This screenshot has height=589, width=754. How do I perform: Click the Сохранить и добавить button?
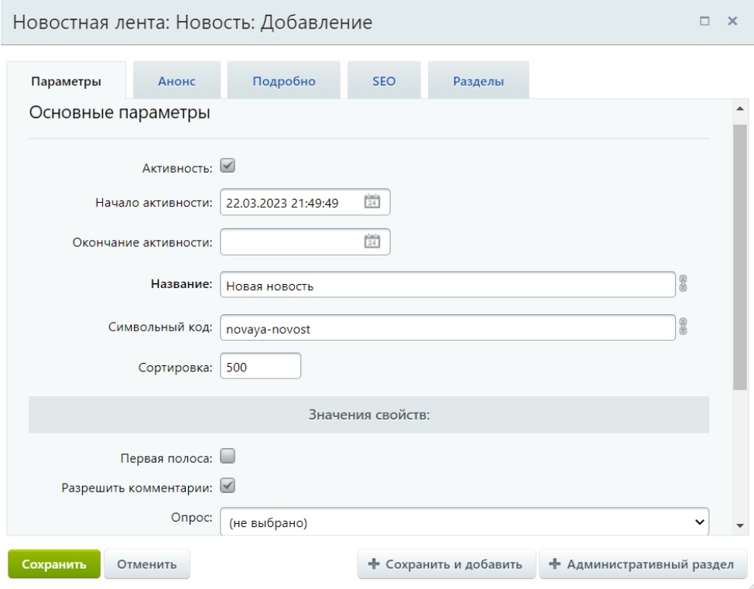click(x=445, y=564)
